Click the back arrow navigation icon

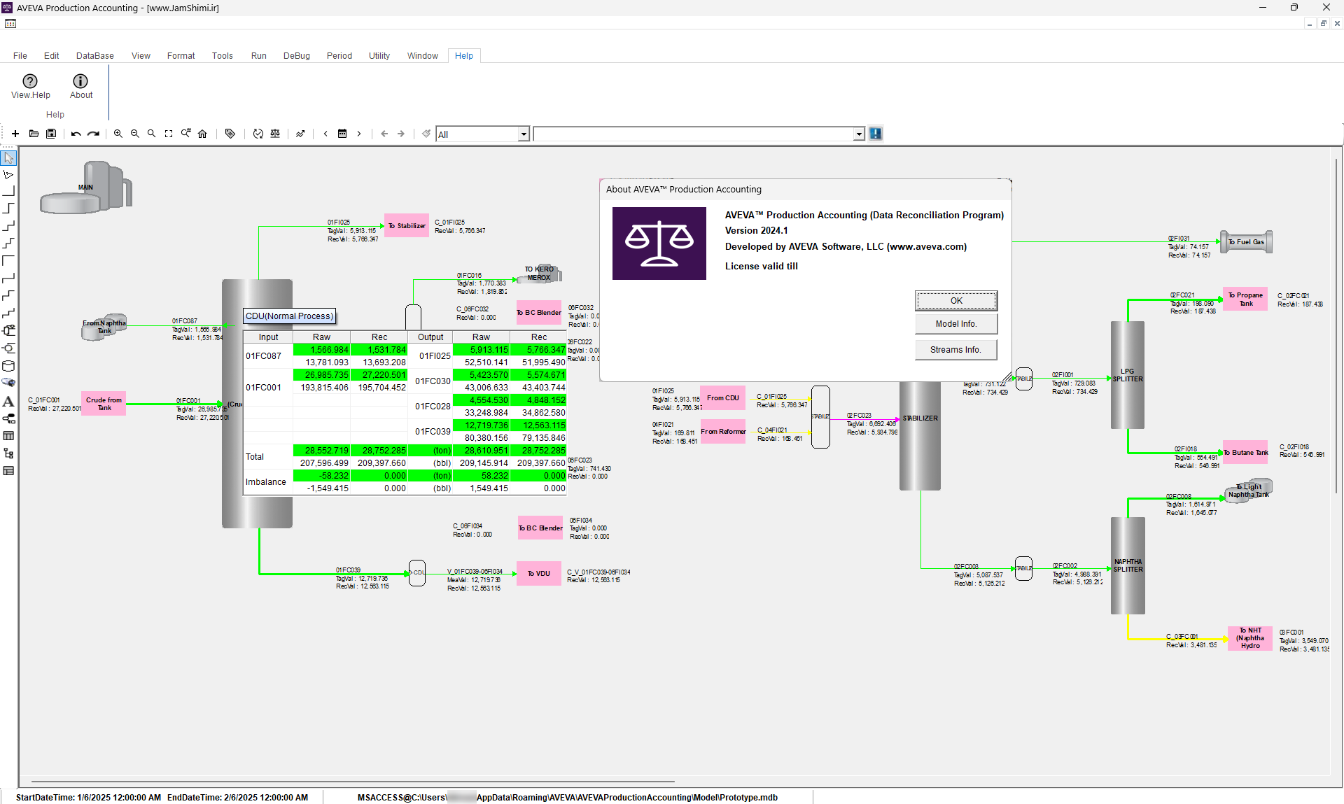384,134
